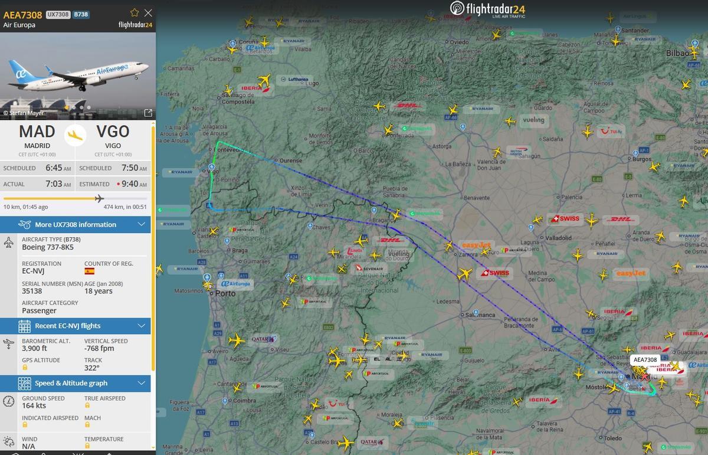This screenshot has width=708, height=455.
Task: Select the Vueling flight icon near Guarda
Action: pos(509,121)
